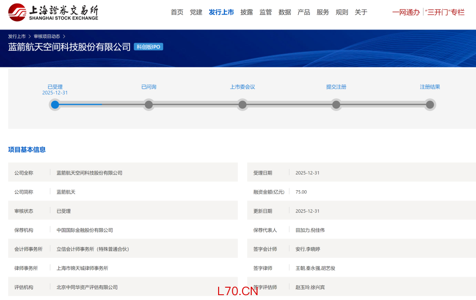Viewport: 476px width, 300px height.
Task: Click the 上市委会议 timeline dot
Action: click(x=242, y=105)
